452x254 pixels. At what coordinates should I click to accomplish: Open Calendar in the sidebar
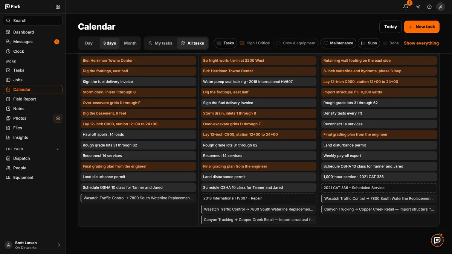tap(32, 90)
